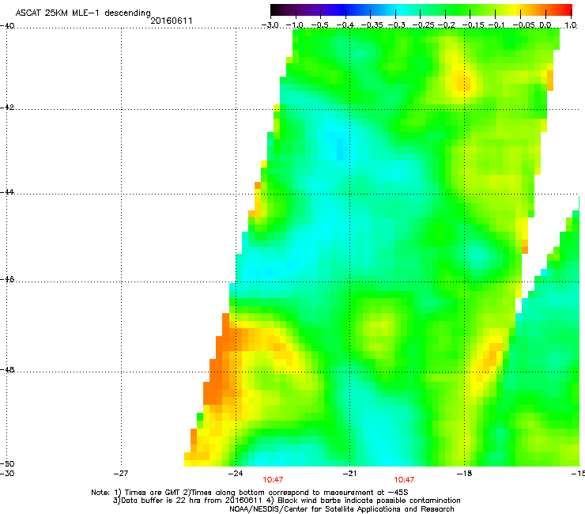Click the longitude label -27
The height and width of the screenshot is (514, 585).
pos(121,474)
